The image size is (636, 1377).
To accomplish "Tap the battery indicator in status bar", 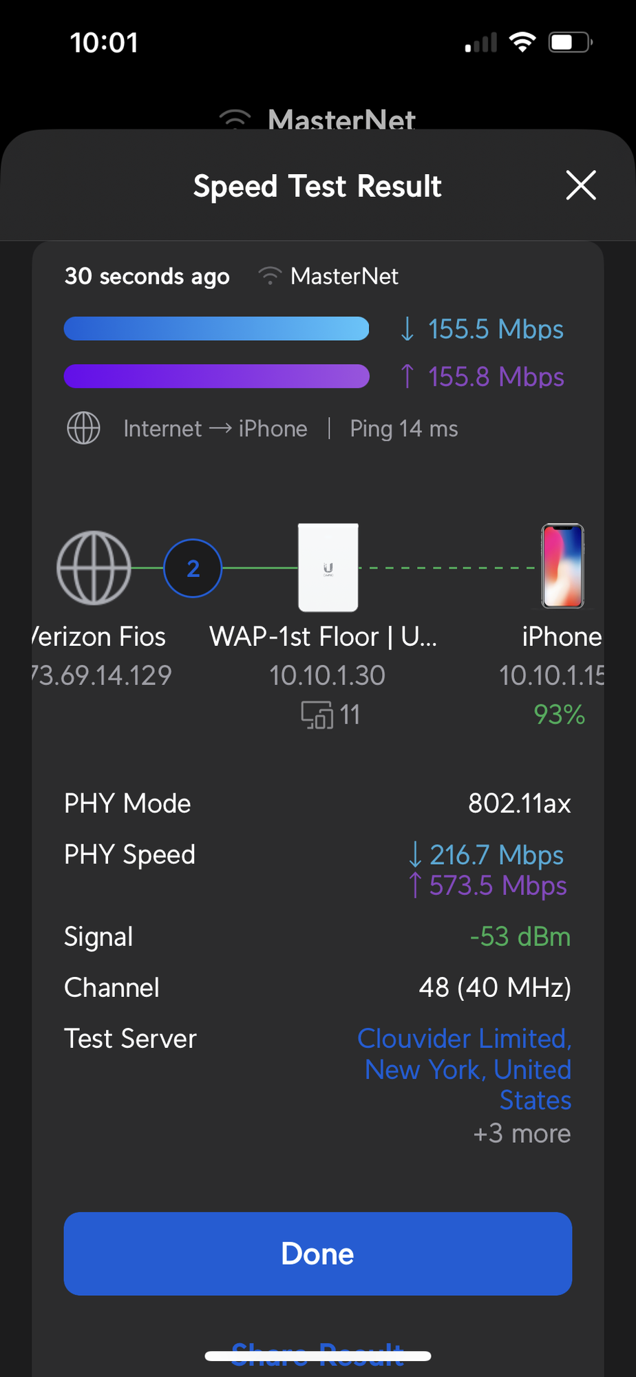I will pos(570,43).
